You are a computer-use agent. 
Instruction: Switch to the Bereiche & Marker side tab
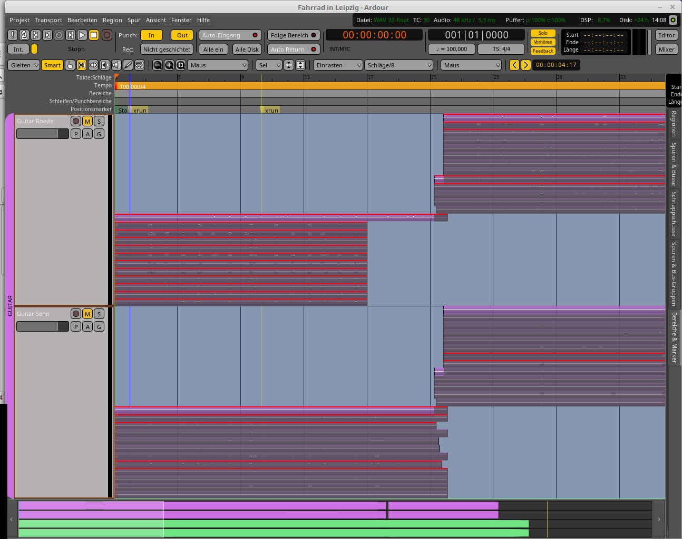pos(674,337)
